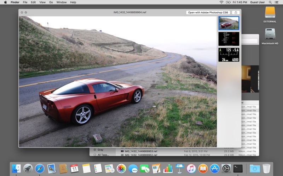283x176 pixels.
Task: Click the Wi-Fi status icon
Action: (x=221, y=2)
